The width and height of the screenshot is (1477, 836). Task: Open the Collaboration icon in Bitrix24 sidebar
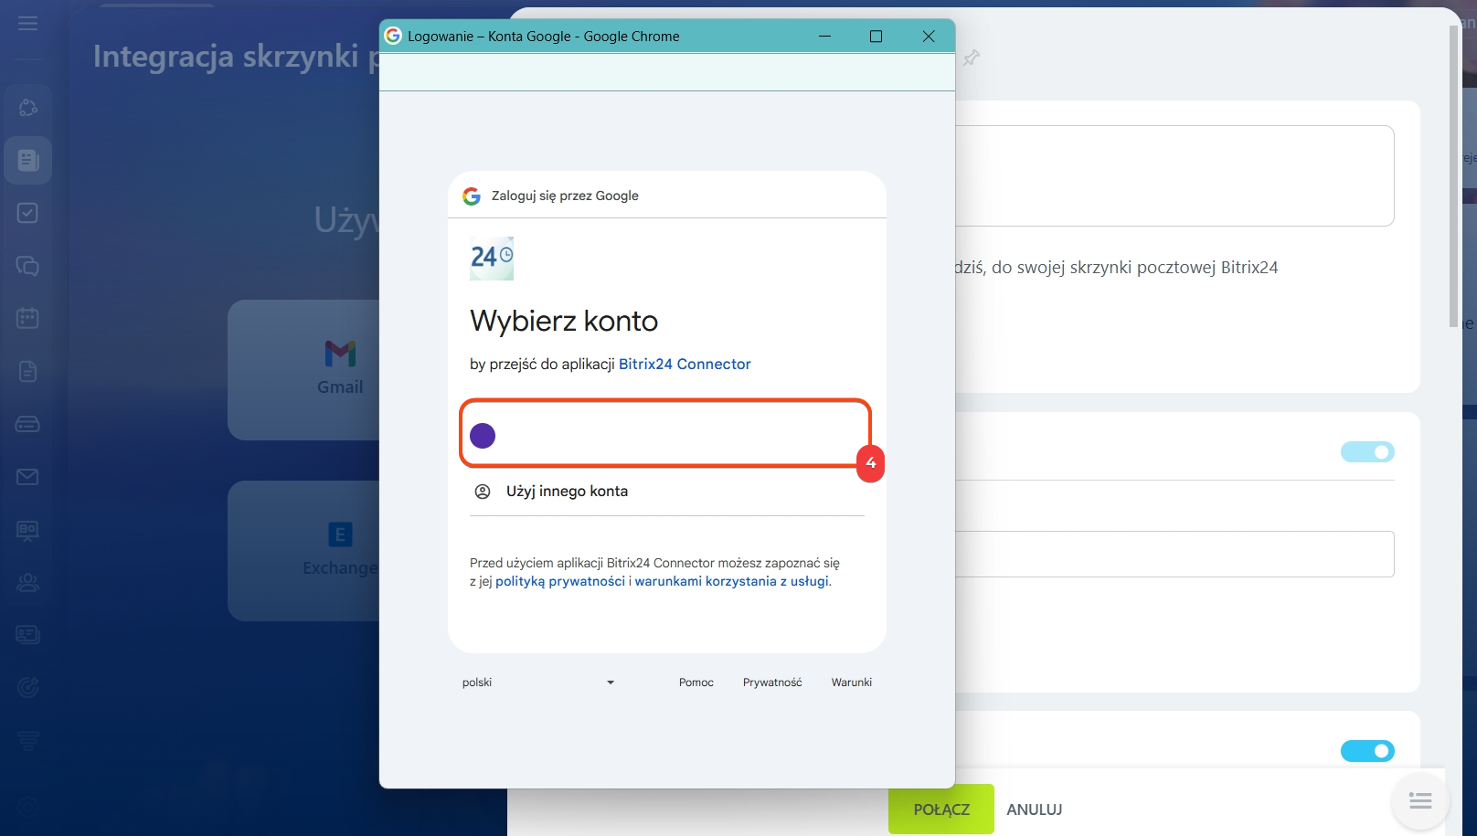click(27, 108)
